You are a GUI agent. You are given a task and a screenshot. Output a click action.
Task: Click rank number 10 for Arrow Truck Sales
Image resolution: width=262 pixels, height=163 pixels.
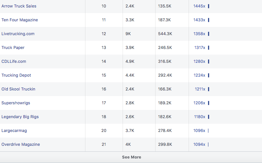[104, 6]
